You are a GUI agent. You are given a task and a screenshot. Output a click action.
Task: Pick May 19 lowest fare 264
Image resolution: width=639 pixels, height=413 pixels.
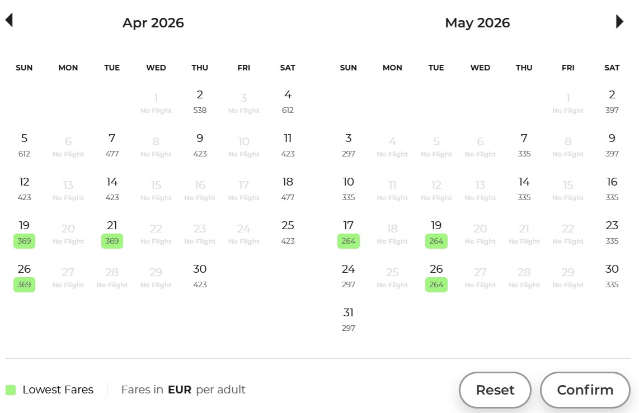tap(436, 232)
